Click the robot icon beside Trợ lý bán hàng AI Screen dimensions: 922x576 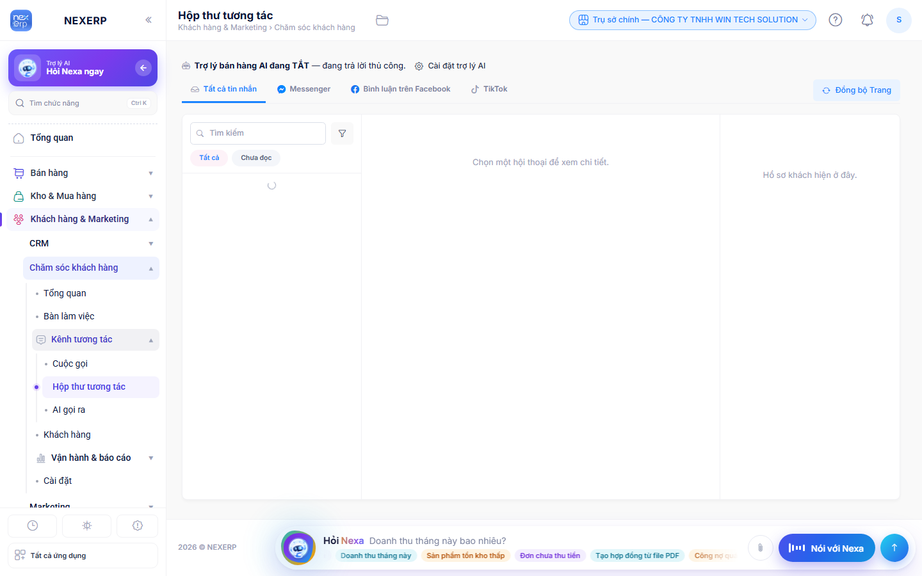[186, 66]
